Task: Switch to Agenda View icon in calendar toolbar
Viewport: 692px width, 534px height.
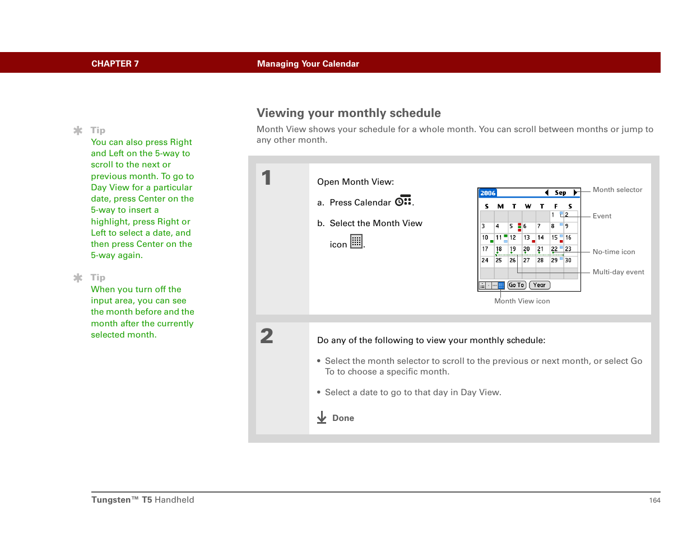Action: [482, 285]
